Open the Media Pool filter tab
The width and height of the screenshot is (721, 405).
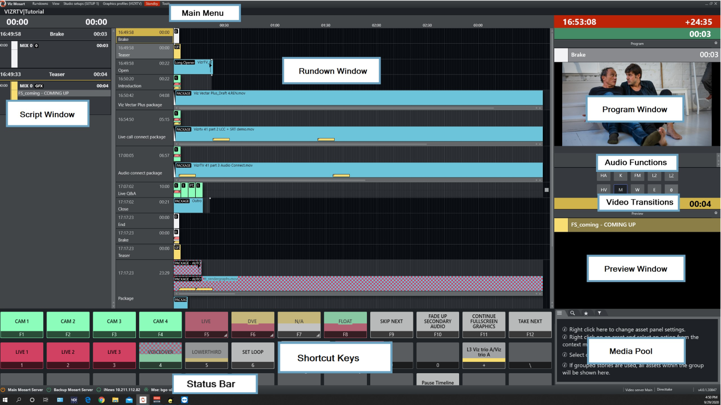(x=599, y=313)
